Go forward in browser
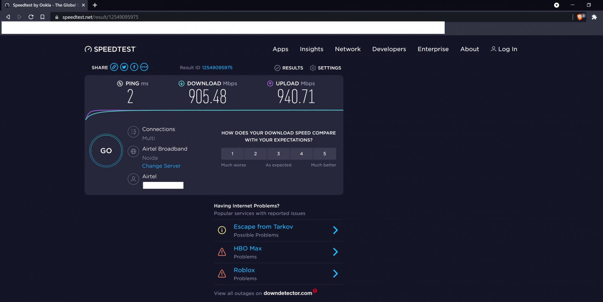The width and height of the screenshot is (603, 302). click(x=19, y=17)
